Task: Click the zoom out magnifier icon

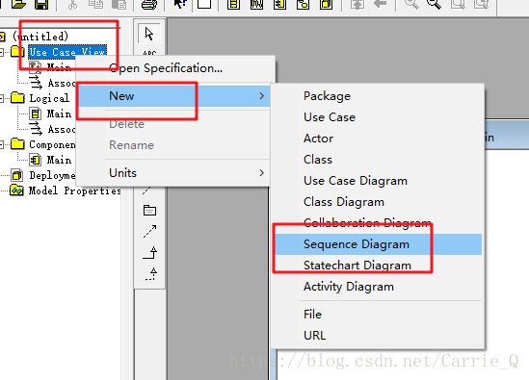Action: click(x=434, y=5)
